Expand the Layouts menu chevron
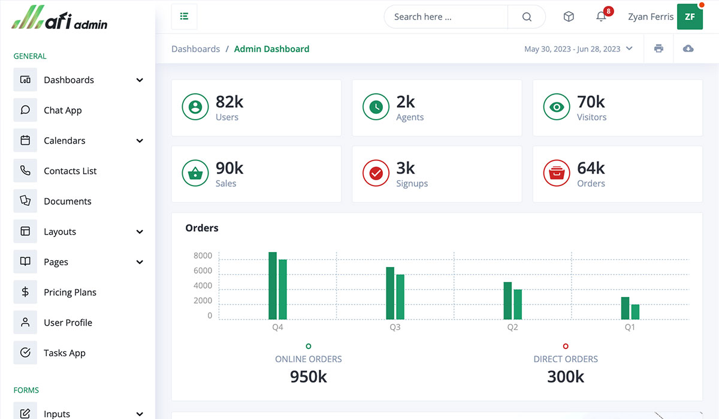 pos(140,232)
